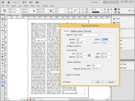Screen dimensions: 135x101
Task: Switch to the Baseline Options tab
Action: 77,31
